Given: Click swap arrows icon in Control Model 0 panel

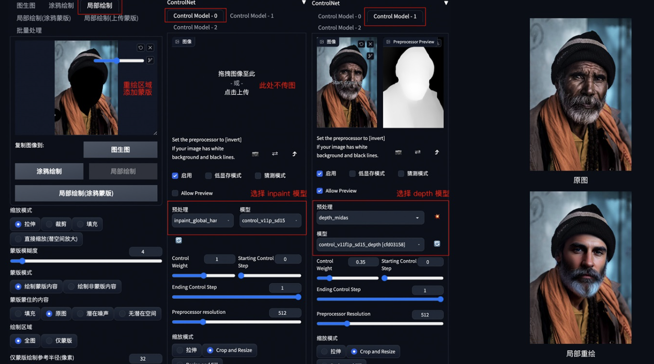Looking at the screenshot, I should 275,154.
